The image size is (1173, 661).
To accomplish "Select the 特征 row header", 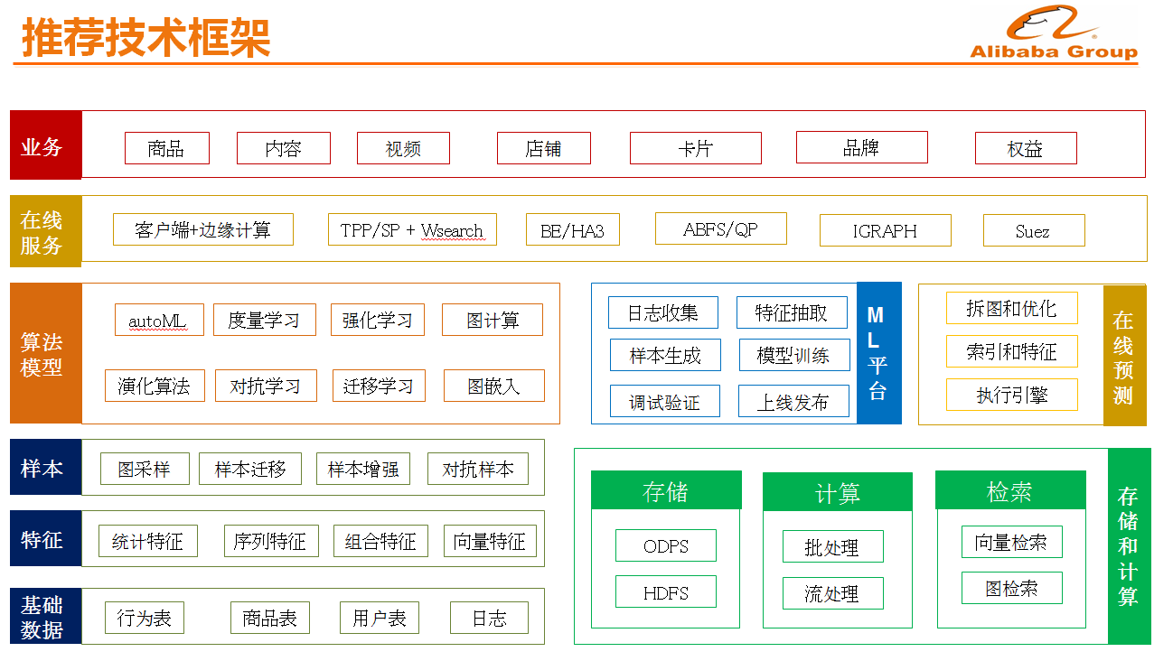I will tap(44, 540).
